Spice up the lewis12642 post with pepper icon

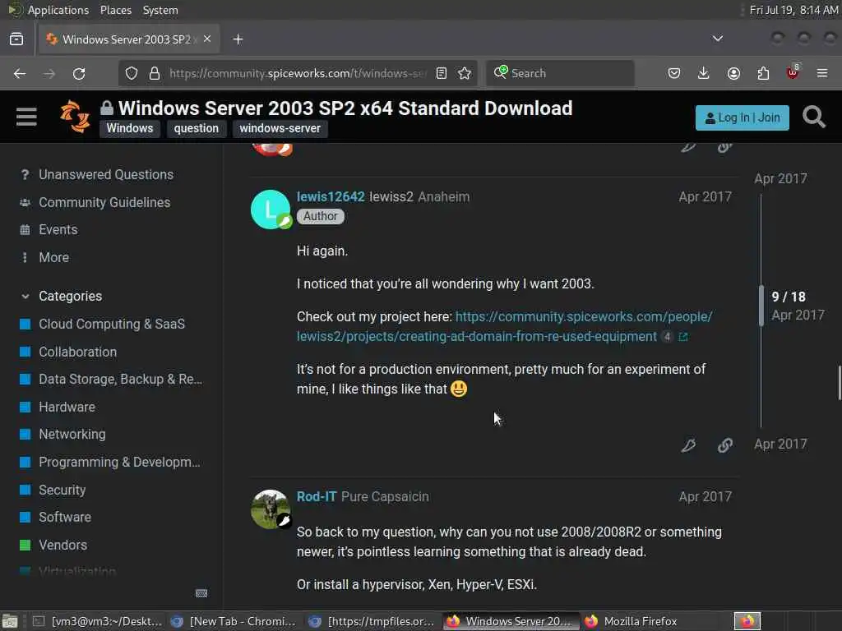coord(688,444)
